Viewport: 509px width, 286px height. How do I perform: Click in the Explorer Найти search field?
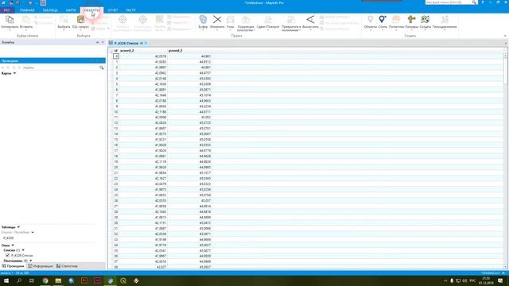coord(60,68)
